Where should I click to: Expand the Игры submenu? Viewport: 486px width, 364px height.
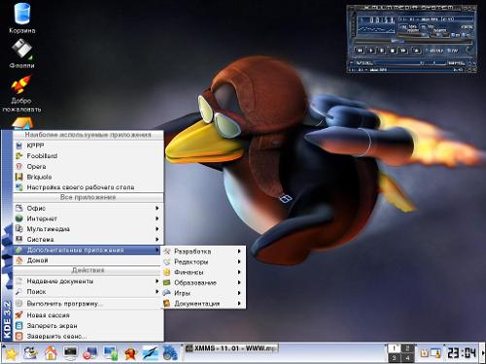[204, 293]
